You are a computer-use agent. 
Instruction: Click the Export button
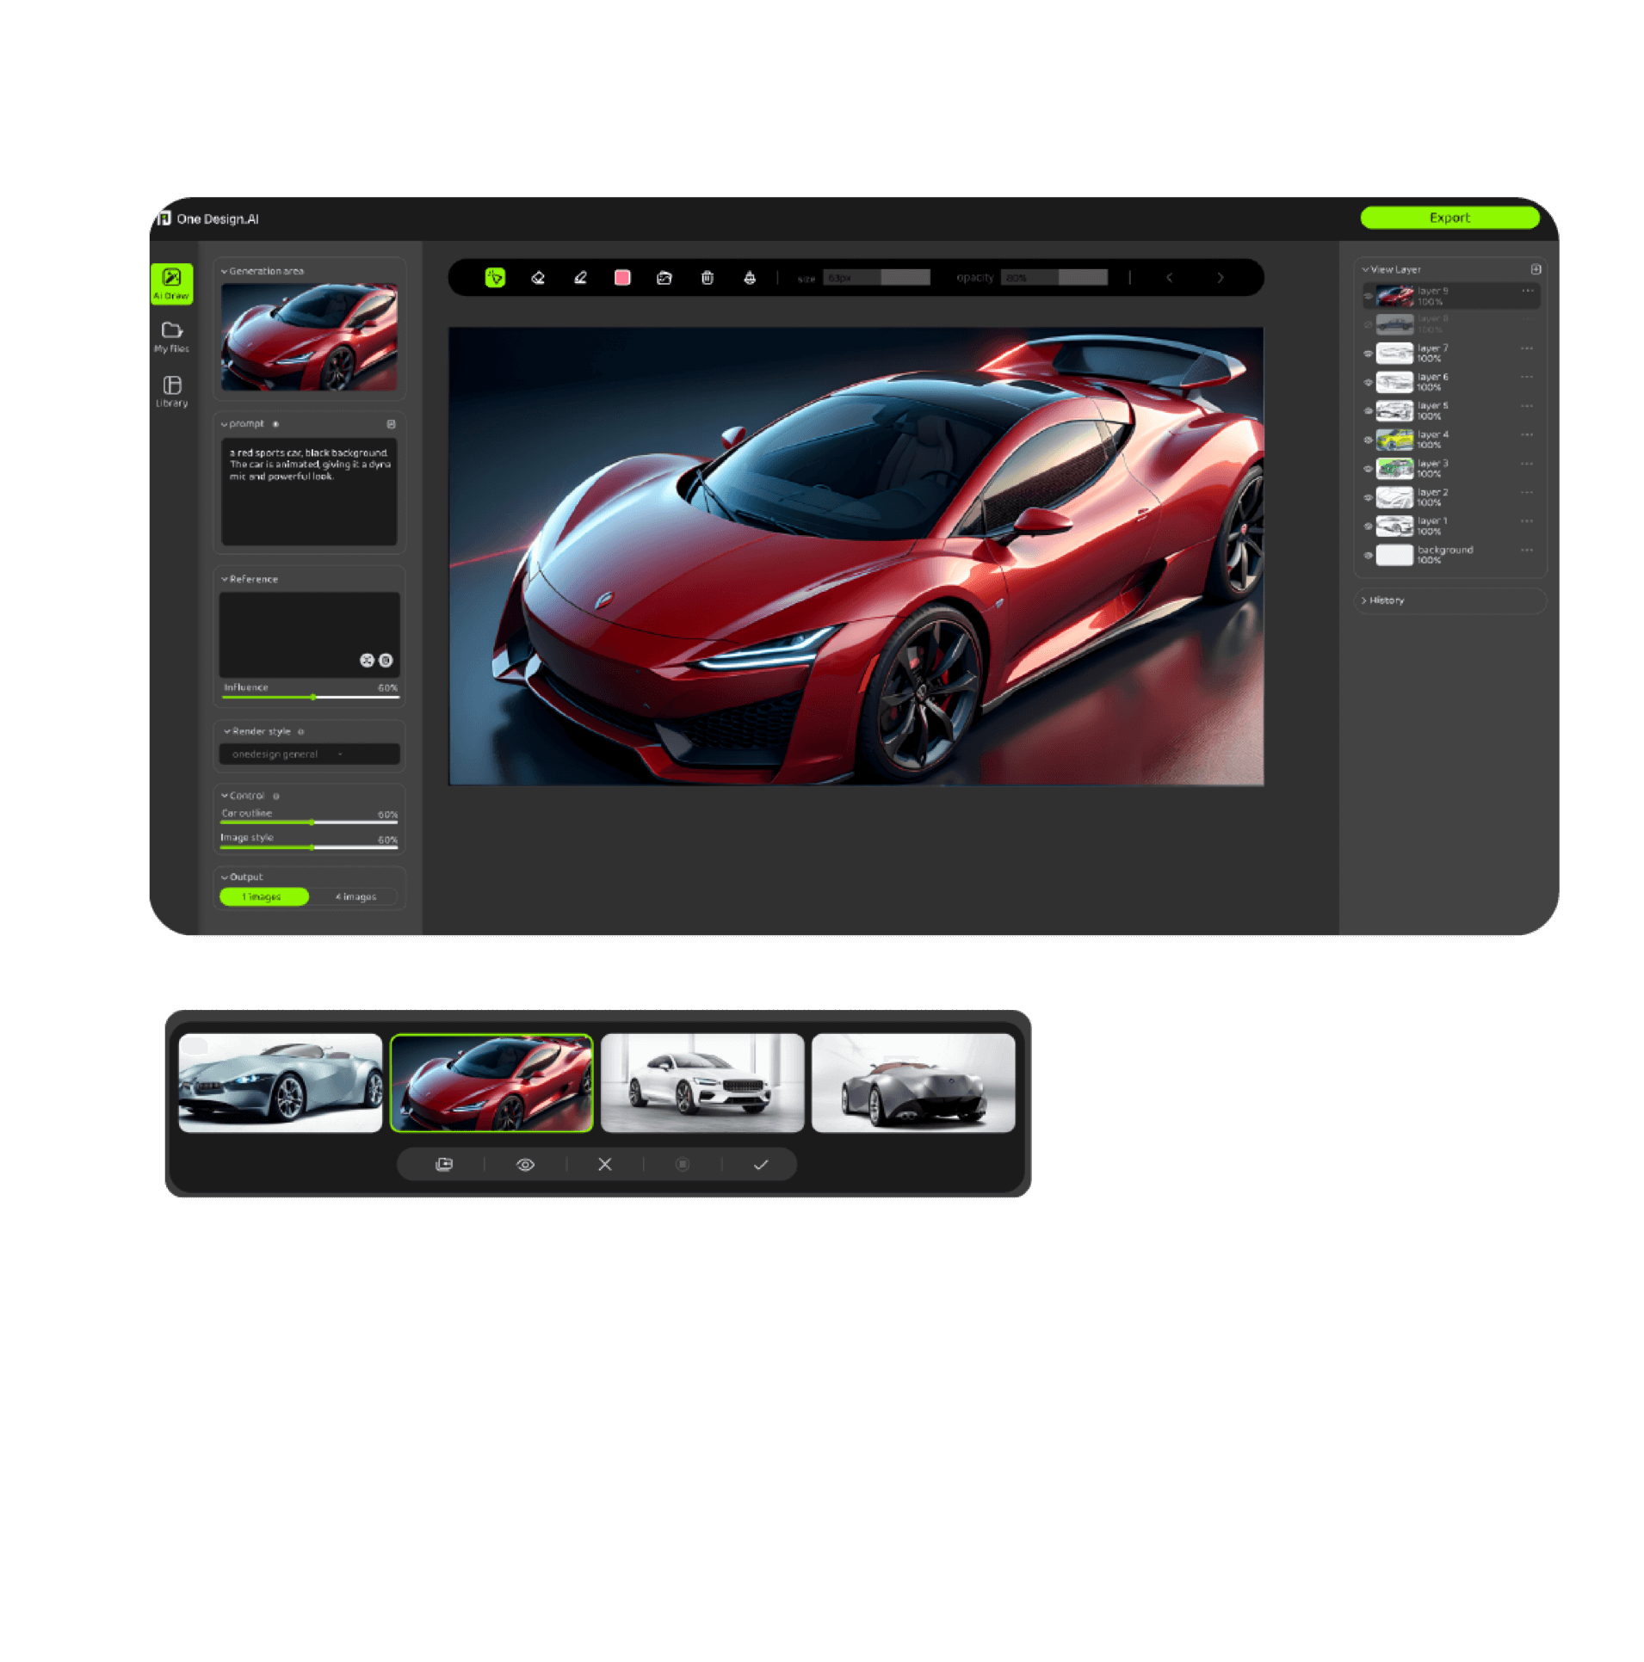pos(1449,218)
